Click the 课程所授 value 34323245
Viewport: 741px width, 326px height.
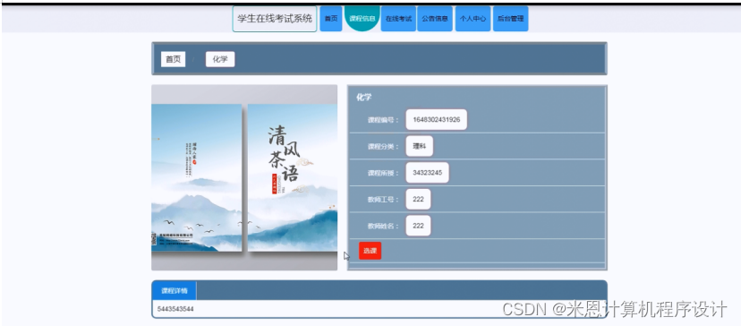427,173
